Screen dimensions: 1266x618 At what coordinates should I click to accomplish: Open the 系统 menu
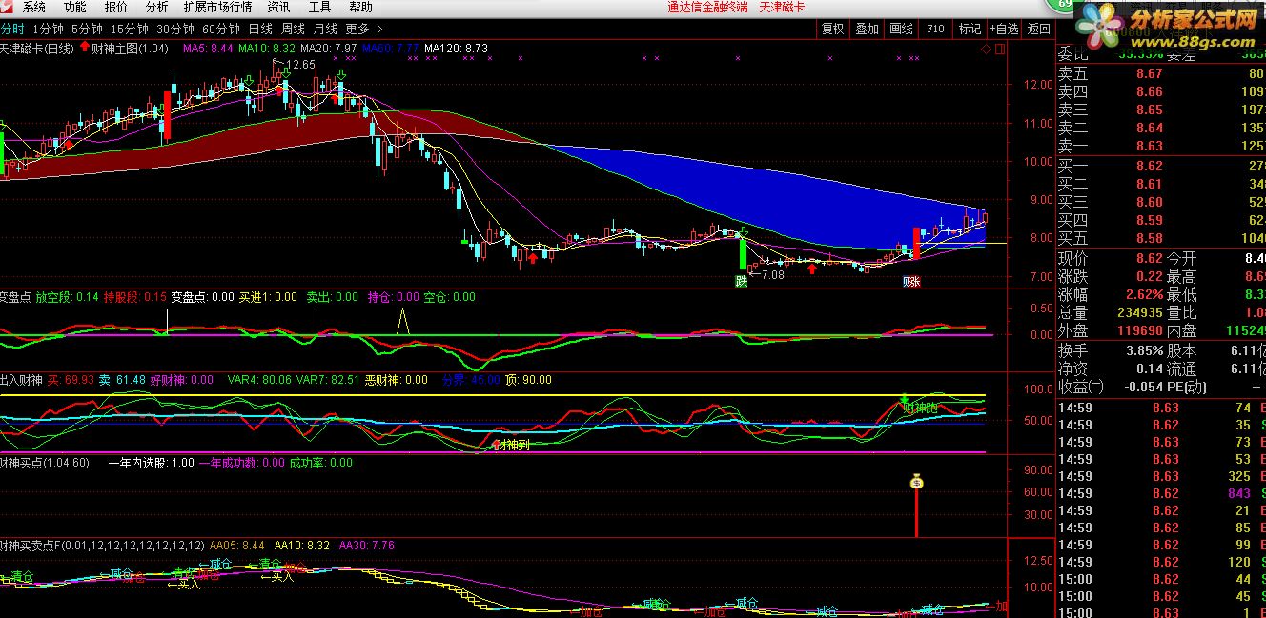coord(33,7)
